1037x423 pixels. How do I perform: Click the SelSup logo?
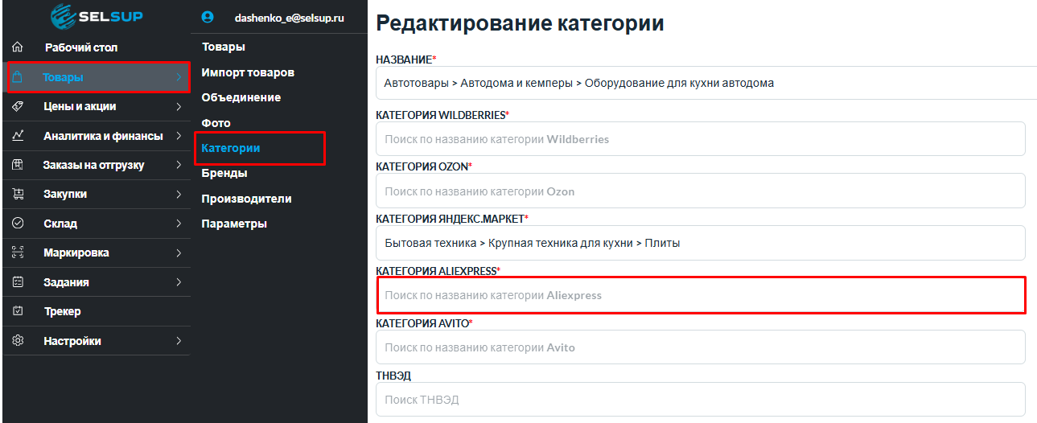(x=97, y=16)
